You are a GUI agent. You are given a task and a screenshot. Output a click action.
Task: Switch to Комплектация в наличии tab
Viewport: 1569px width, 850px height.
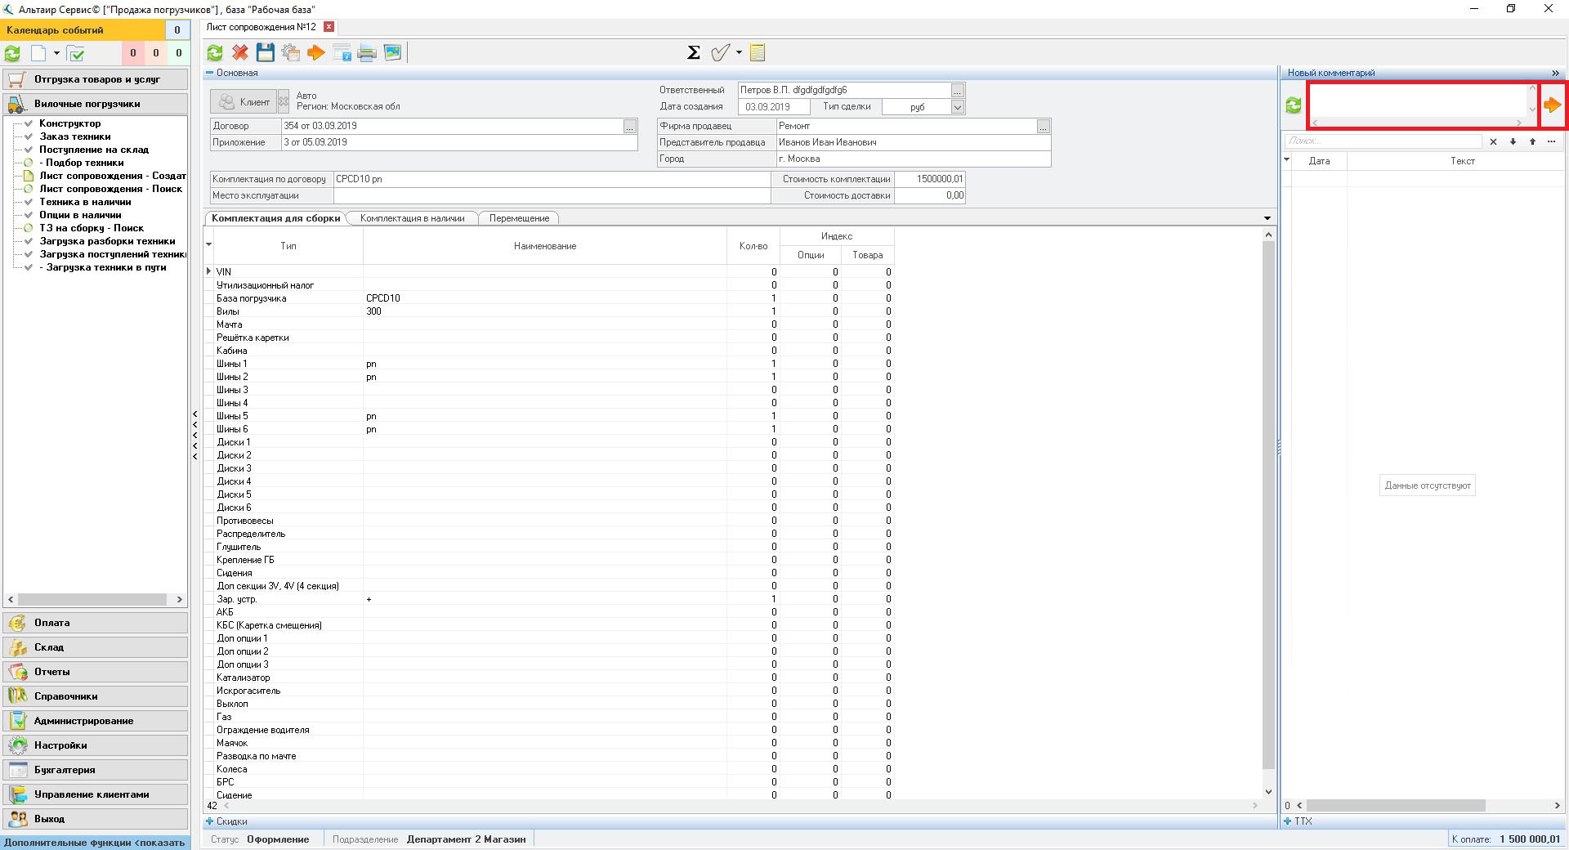412,218
